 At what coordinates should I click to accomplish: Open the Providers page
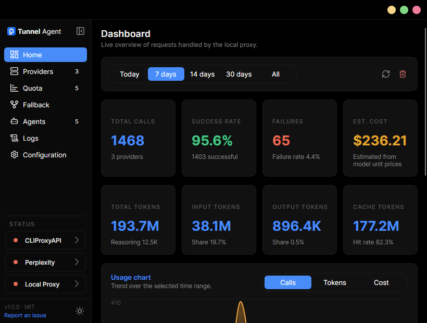pyautogui.click(x=45, y=71)
